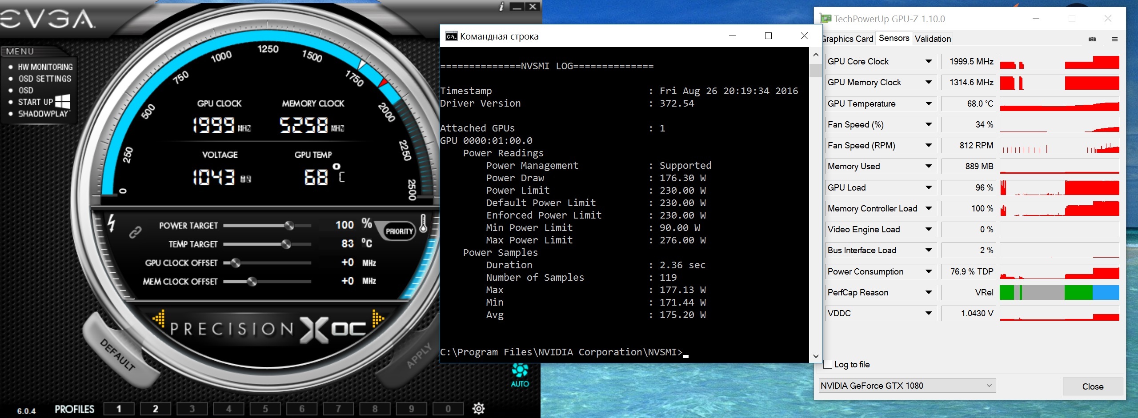Screen dimensions: 1138x418
Task: Expand the PerfCap Reason dropdown
Action: click(929, 292)
